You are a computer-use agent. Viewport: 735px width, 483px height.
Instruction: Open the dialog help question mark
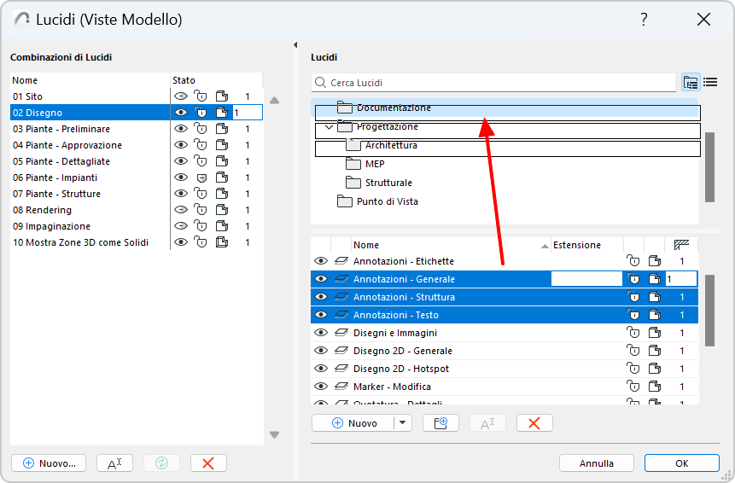coord(645,20)
